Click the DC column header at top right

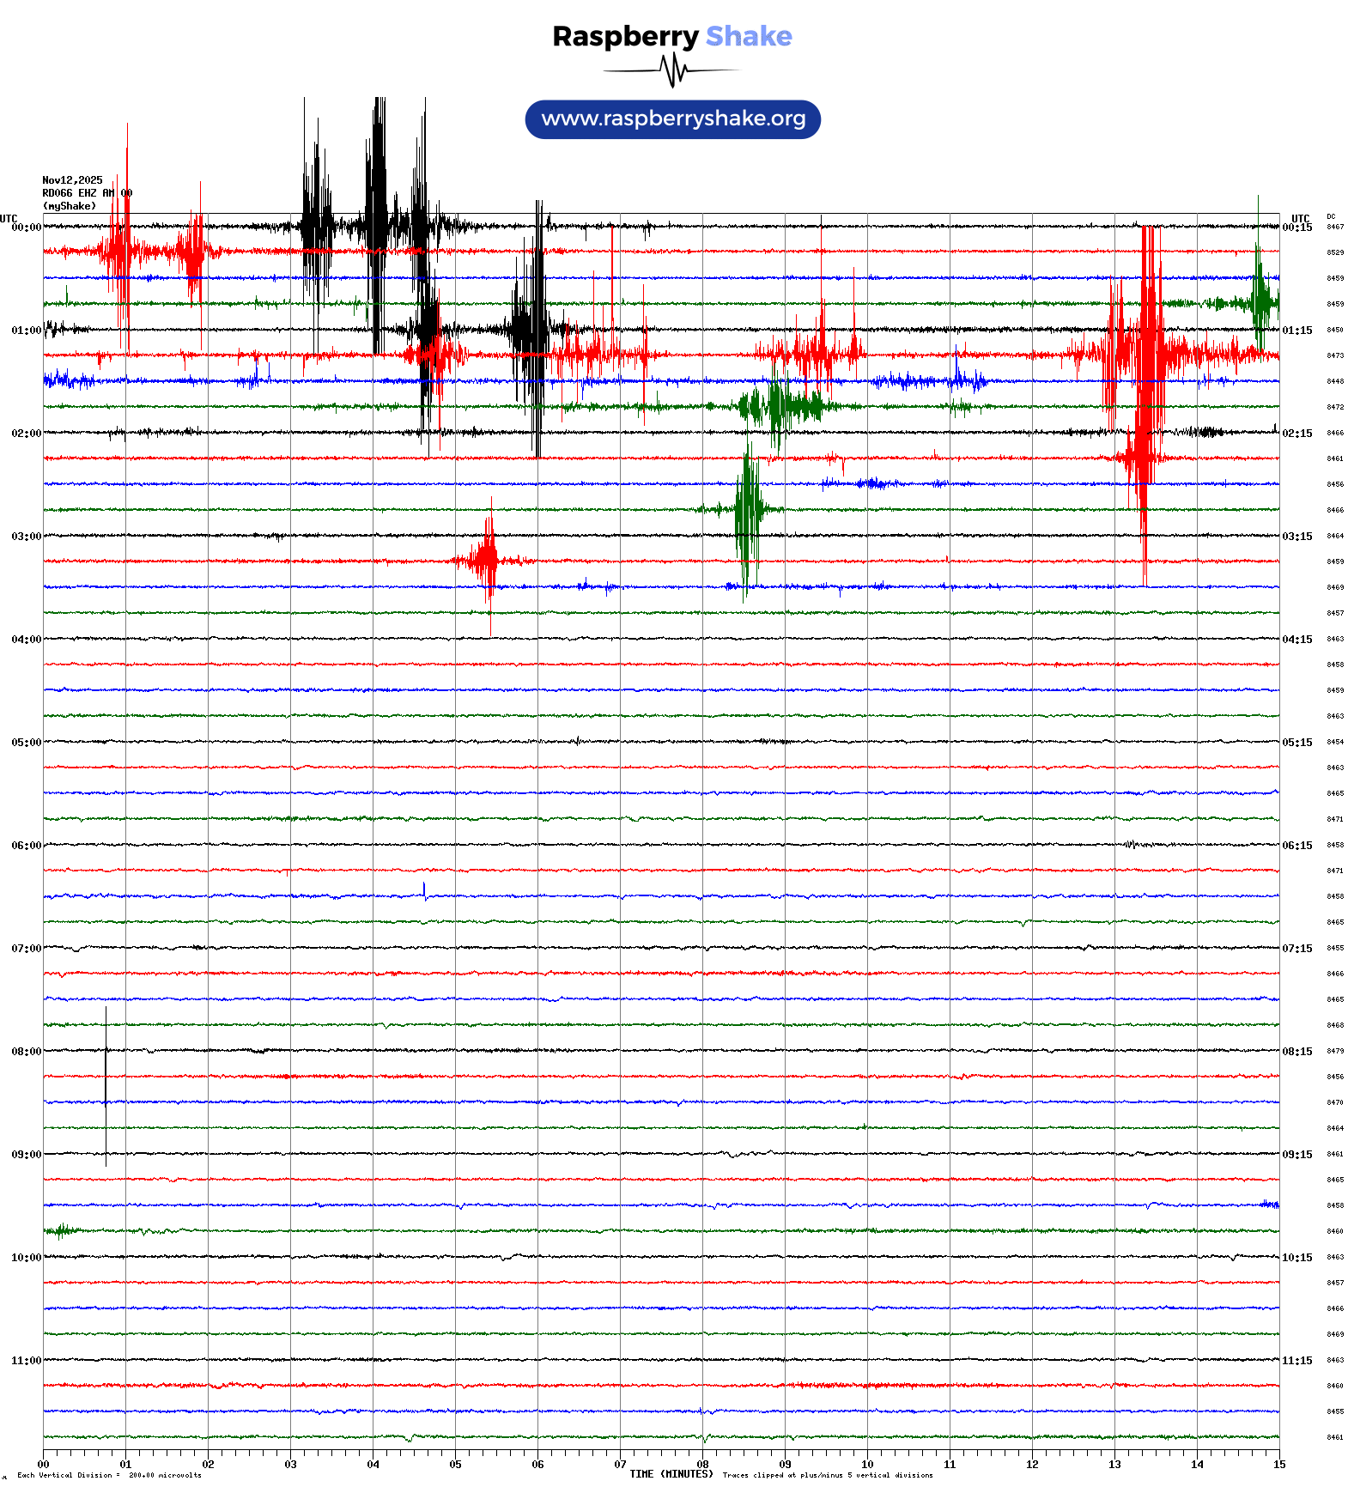click(x=1331, y=217)
